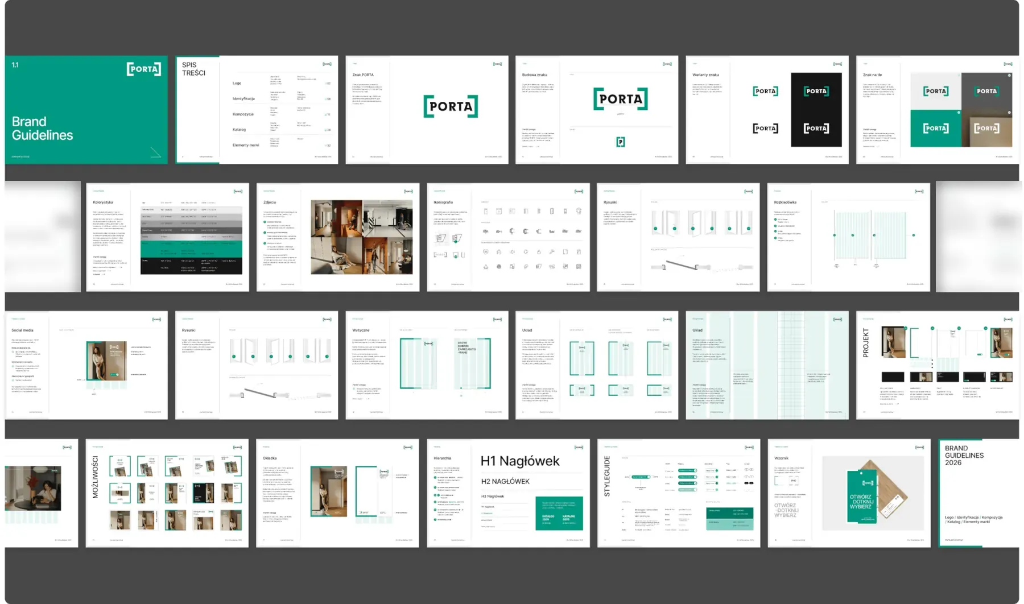The height and width of the screenshot is (604, 1024).
Task: Click the 'H2 NAGŁÓWEK' heading text
Action: click(505, 481)
